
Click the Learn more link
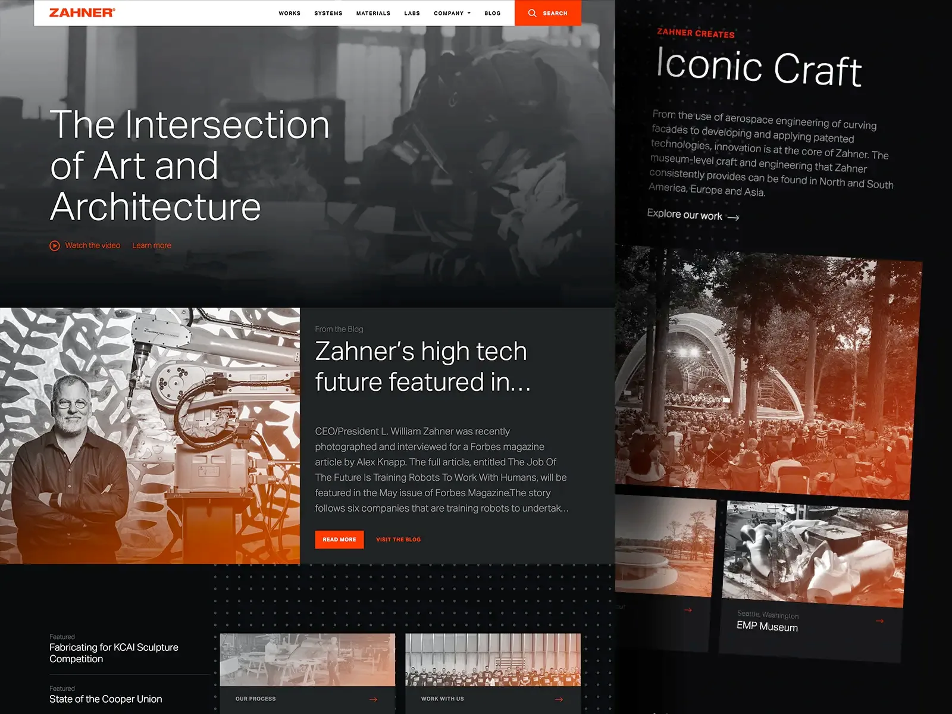pyautogui.click(x=152, y=245)
